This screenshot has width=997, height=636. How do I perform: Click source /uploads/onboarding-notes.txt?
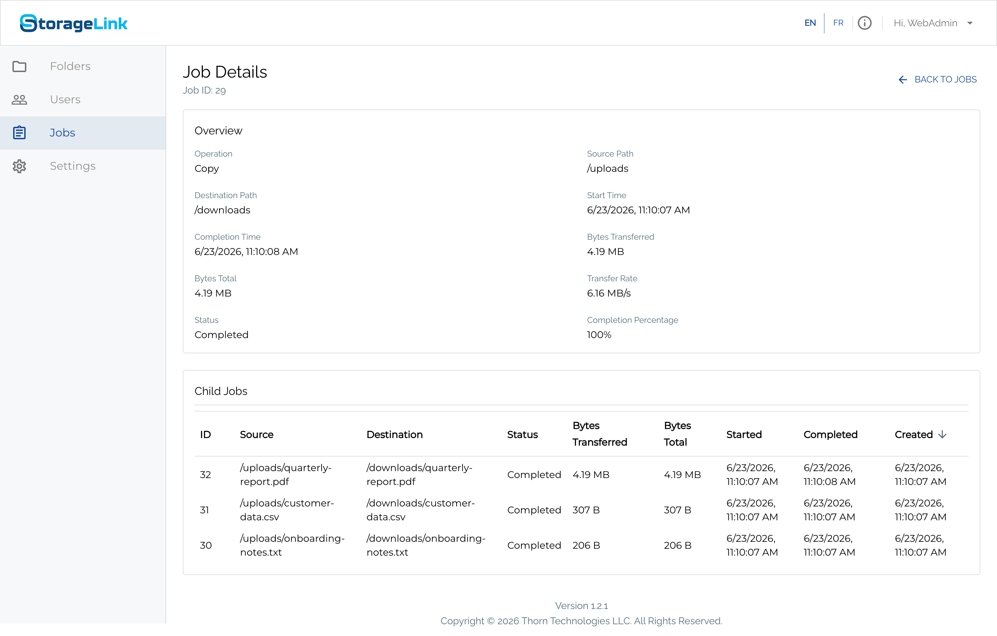(292, 545)
